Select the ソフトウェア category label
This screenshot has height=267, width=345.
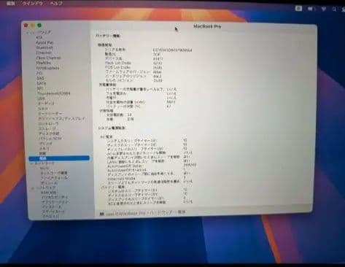[46, 188]
